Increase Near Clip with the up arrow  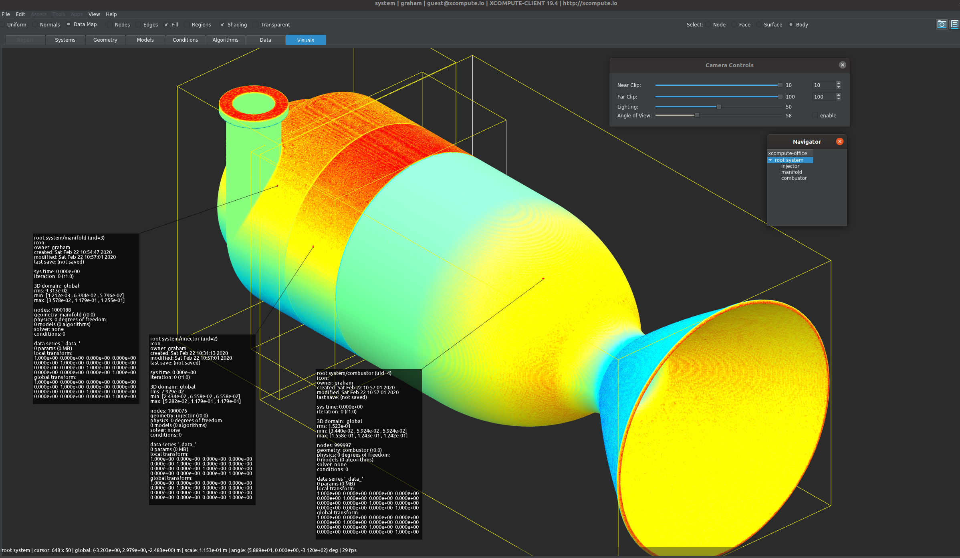(839, 83)
